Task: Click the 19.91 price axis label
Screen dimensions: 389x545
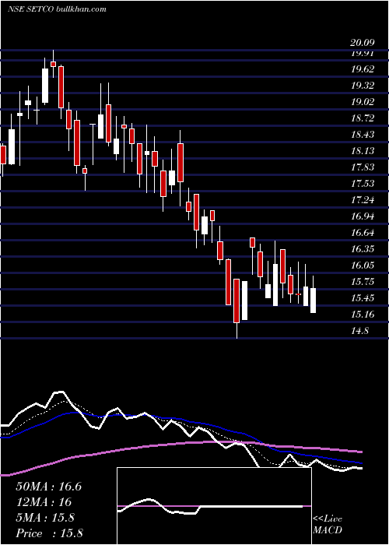Action: coord(363,53)
